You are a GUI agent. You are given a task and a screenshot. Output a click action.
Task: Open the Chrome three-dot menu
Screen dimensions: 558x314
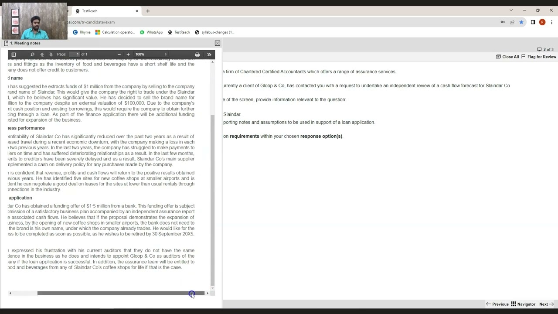551,22
